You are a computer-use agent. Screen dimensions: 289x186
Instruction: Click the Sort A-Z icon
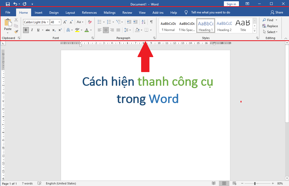pyautogui.click(x=143, y=22)
